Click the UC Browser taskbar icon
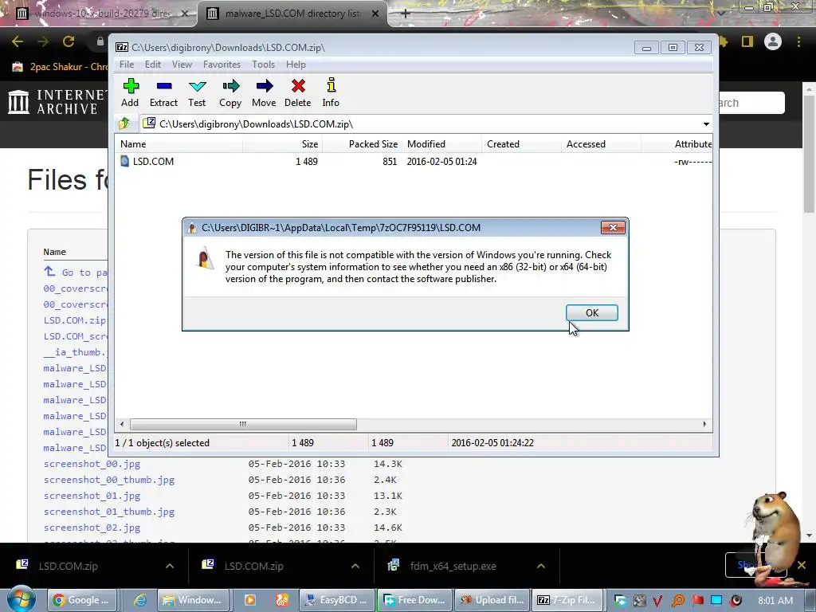816x612 pixels. [x=282, y=600]
